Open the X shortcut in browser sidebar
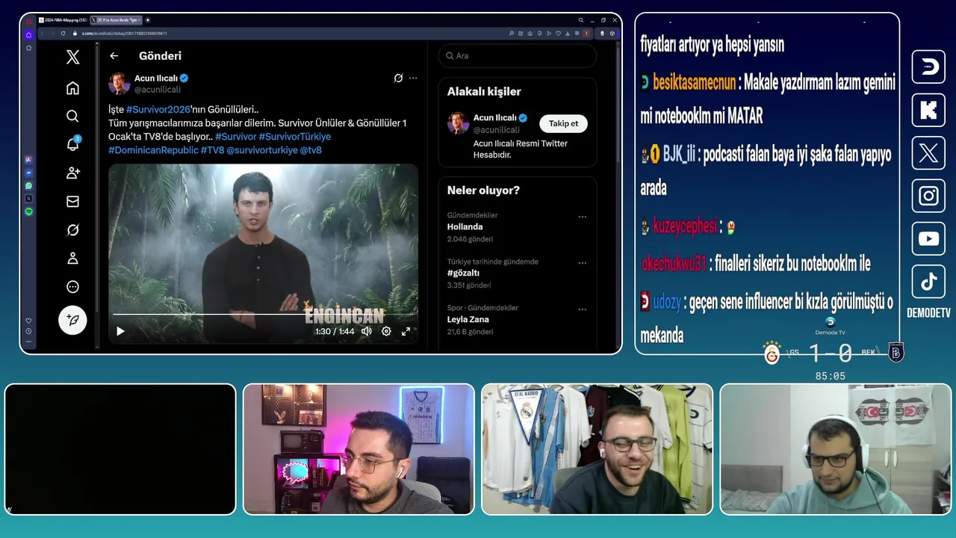Viewport: 956px width, 538px height. [x=28, y=199]
